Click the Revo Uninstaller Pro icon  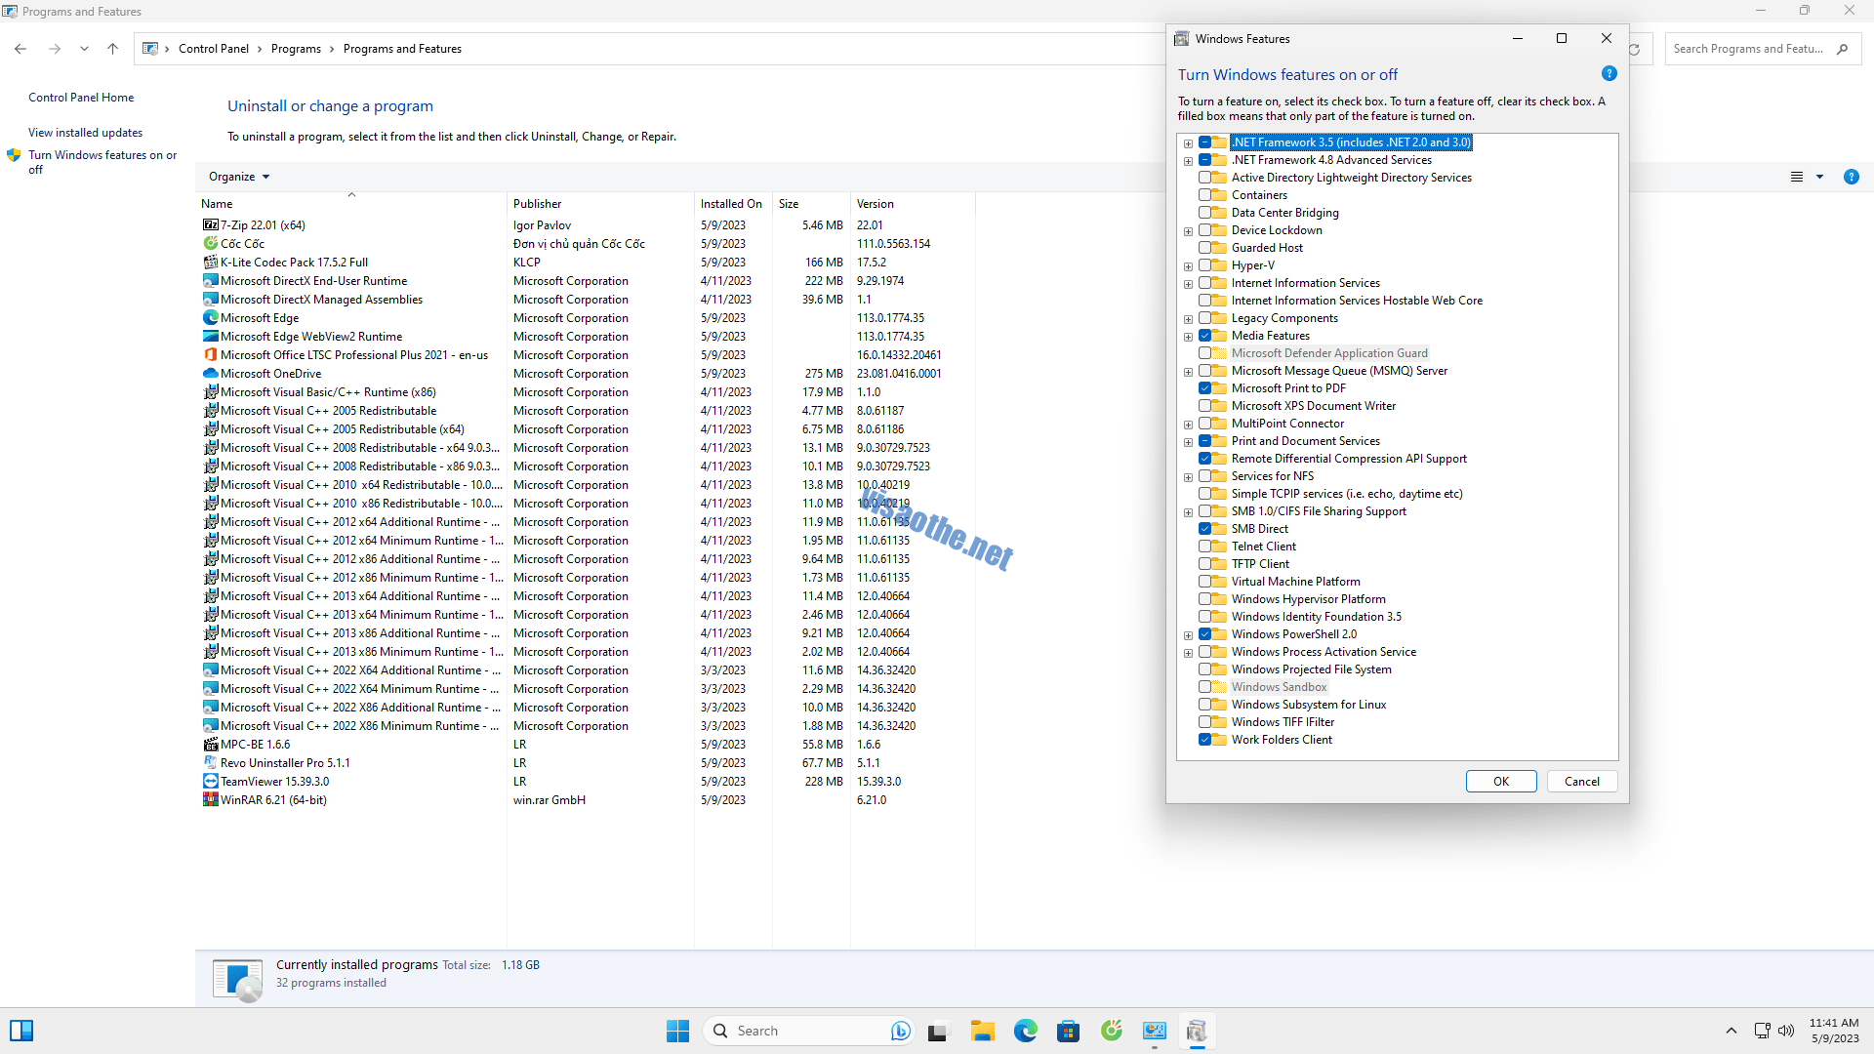tap(209, 762)
